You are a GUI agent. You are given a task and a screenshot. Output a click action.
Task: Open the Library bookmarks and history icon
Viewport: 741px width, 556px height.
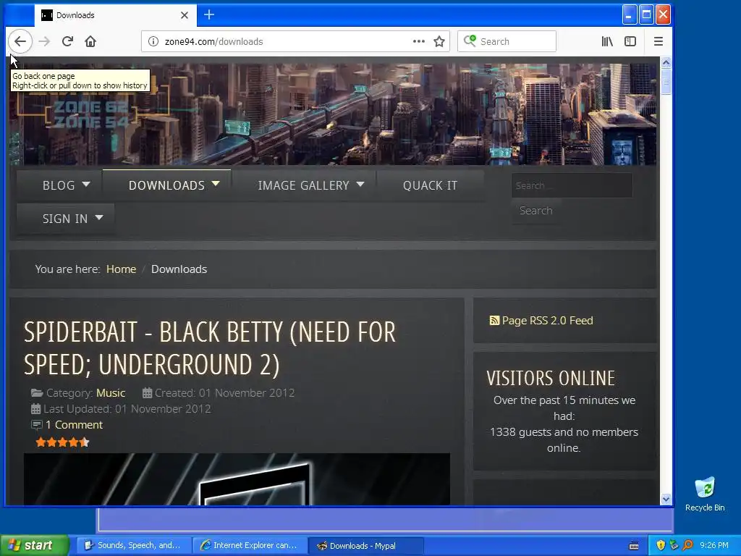click(607, 41)
